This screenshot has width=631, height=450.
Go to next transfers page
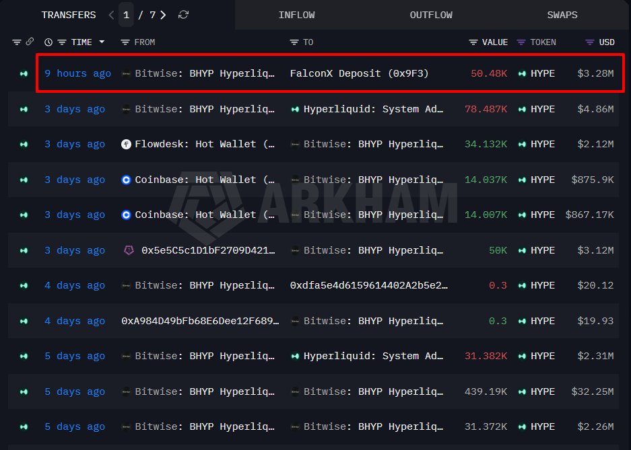pyautogui.click(x=163, y=15)
